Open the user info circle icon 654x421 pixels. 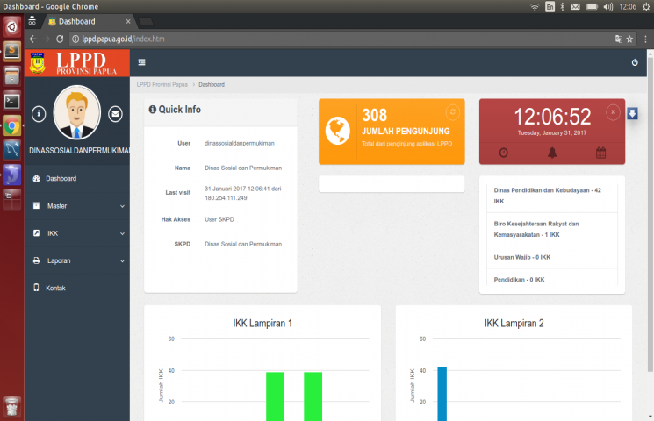click(39, 113)
